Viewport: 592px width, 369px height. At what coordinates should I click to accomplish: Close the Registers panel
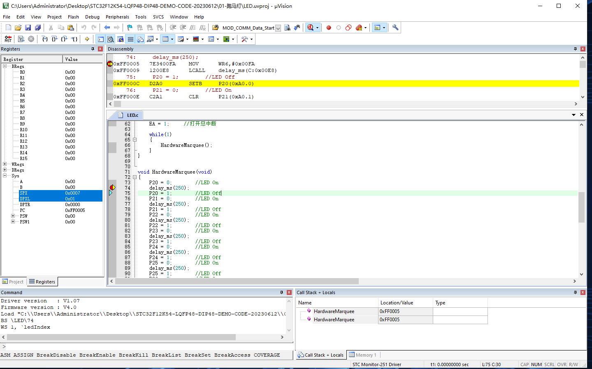click(x=100, y=49)
